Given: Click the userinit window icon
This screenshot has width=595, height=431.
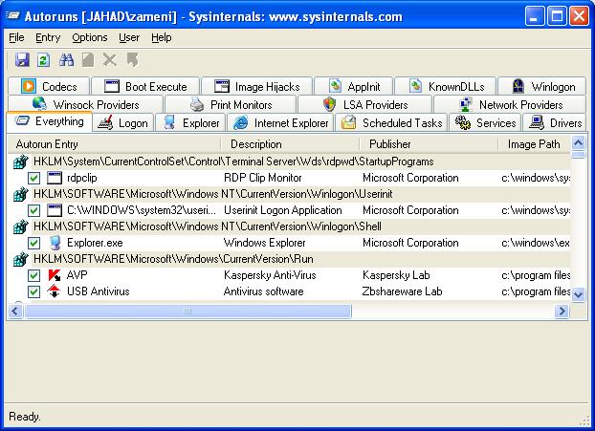Looking at the screenshot, I should pos(55,210).
